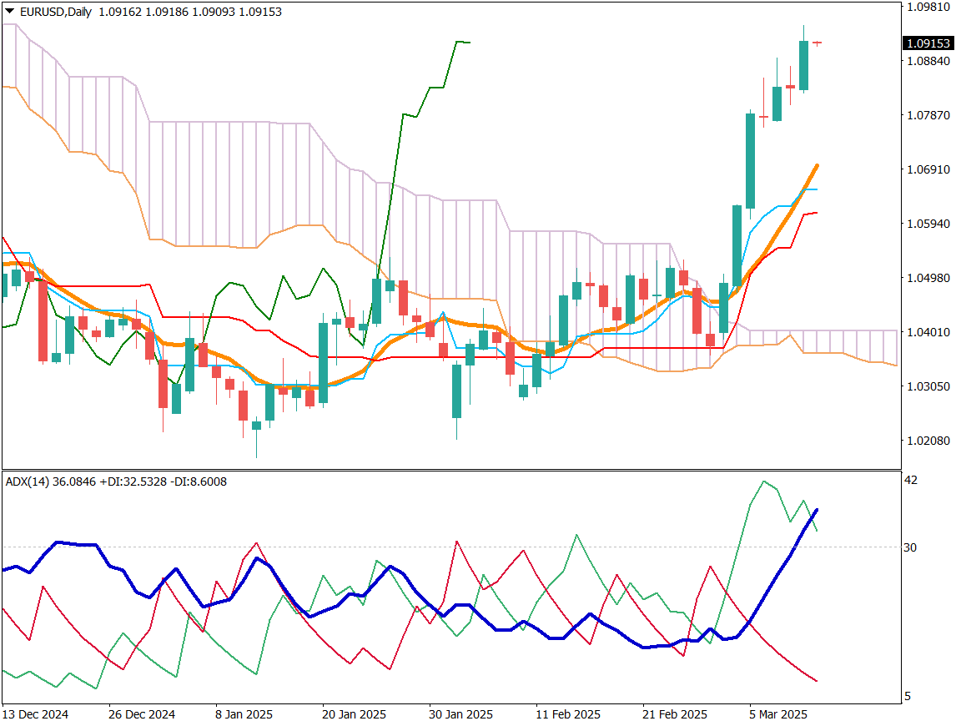Image resolution: width=961 pixels, height=726 pixels.
Task: Click the red -DI line's endpoint
Action: [x=817, y=682]
